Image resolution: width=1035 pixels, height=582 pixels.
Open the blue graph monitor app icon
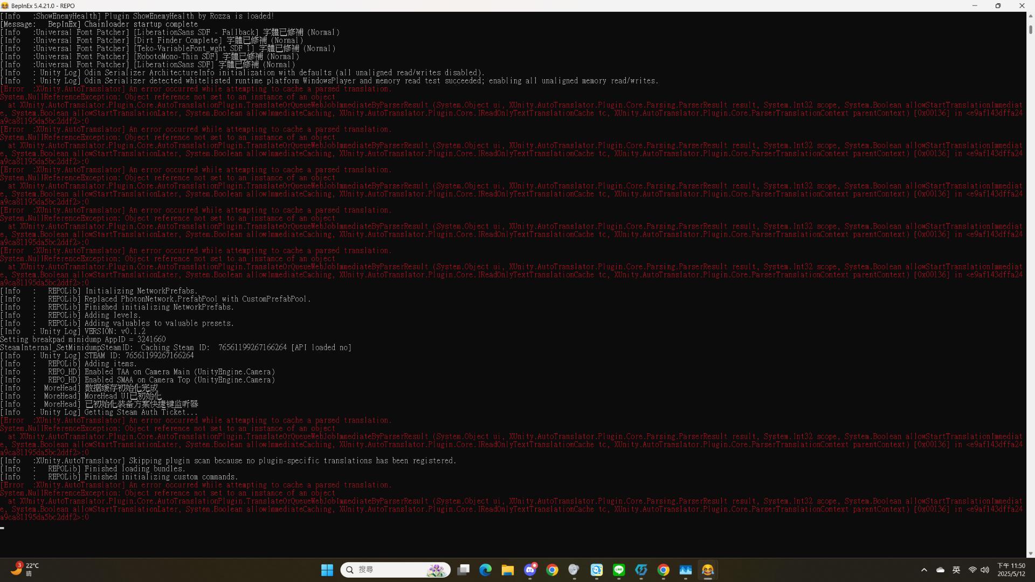(x=686, y=570)
